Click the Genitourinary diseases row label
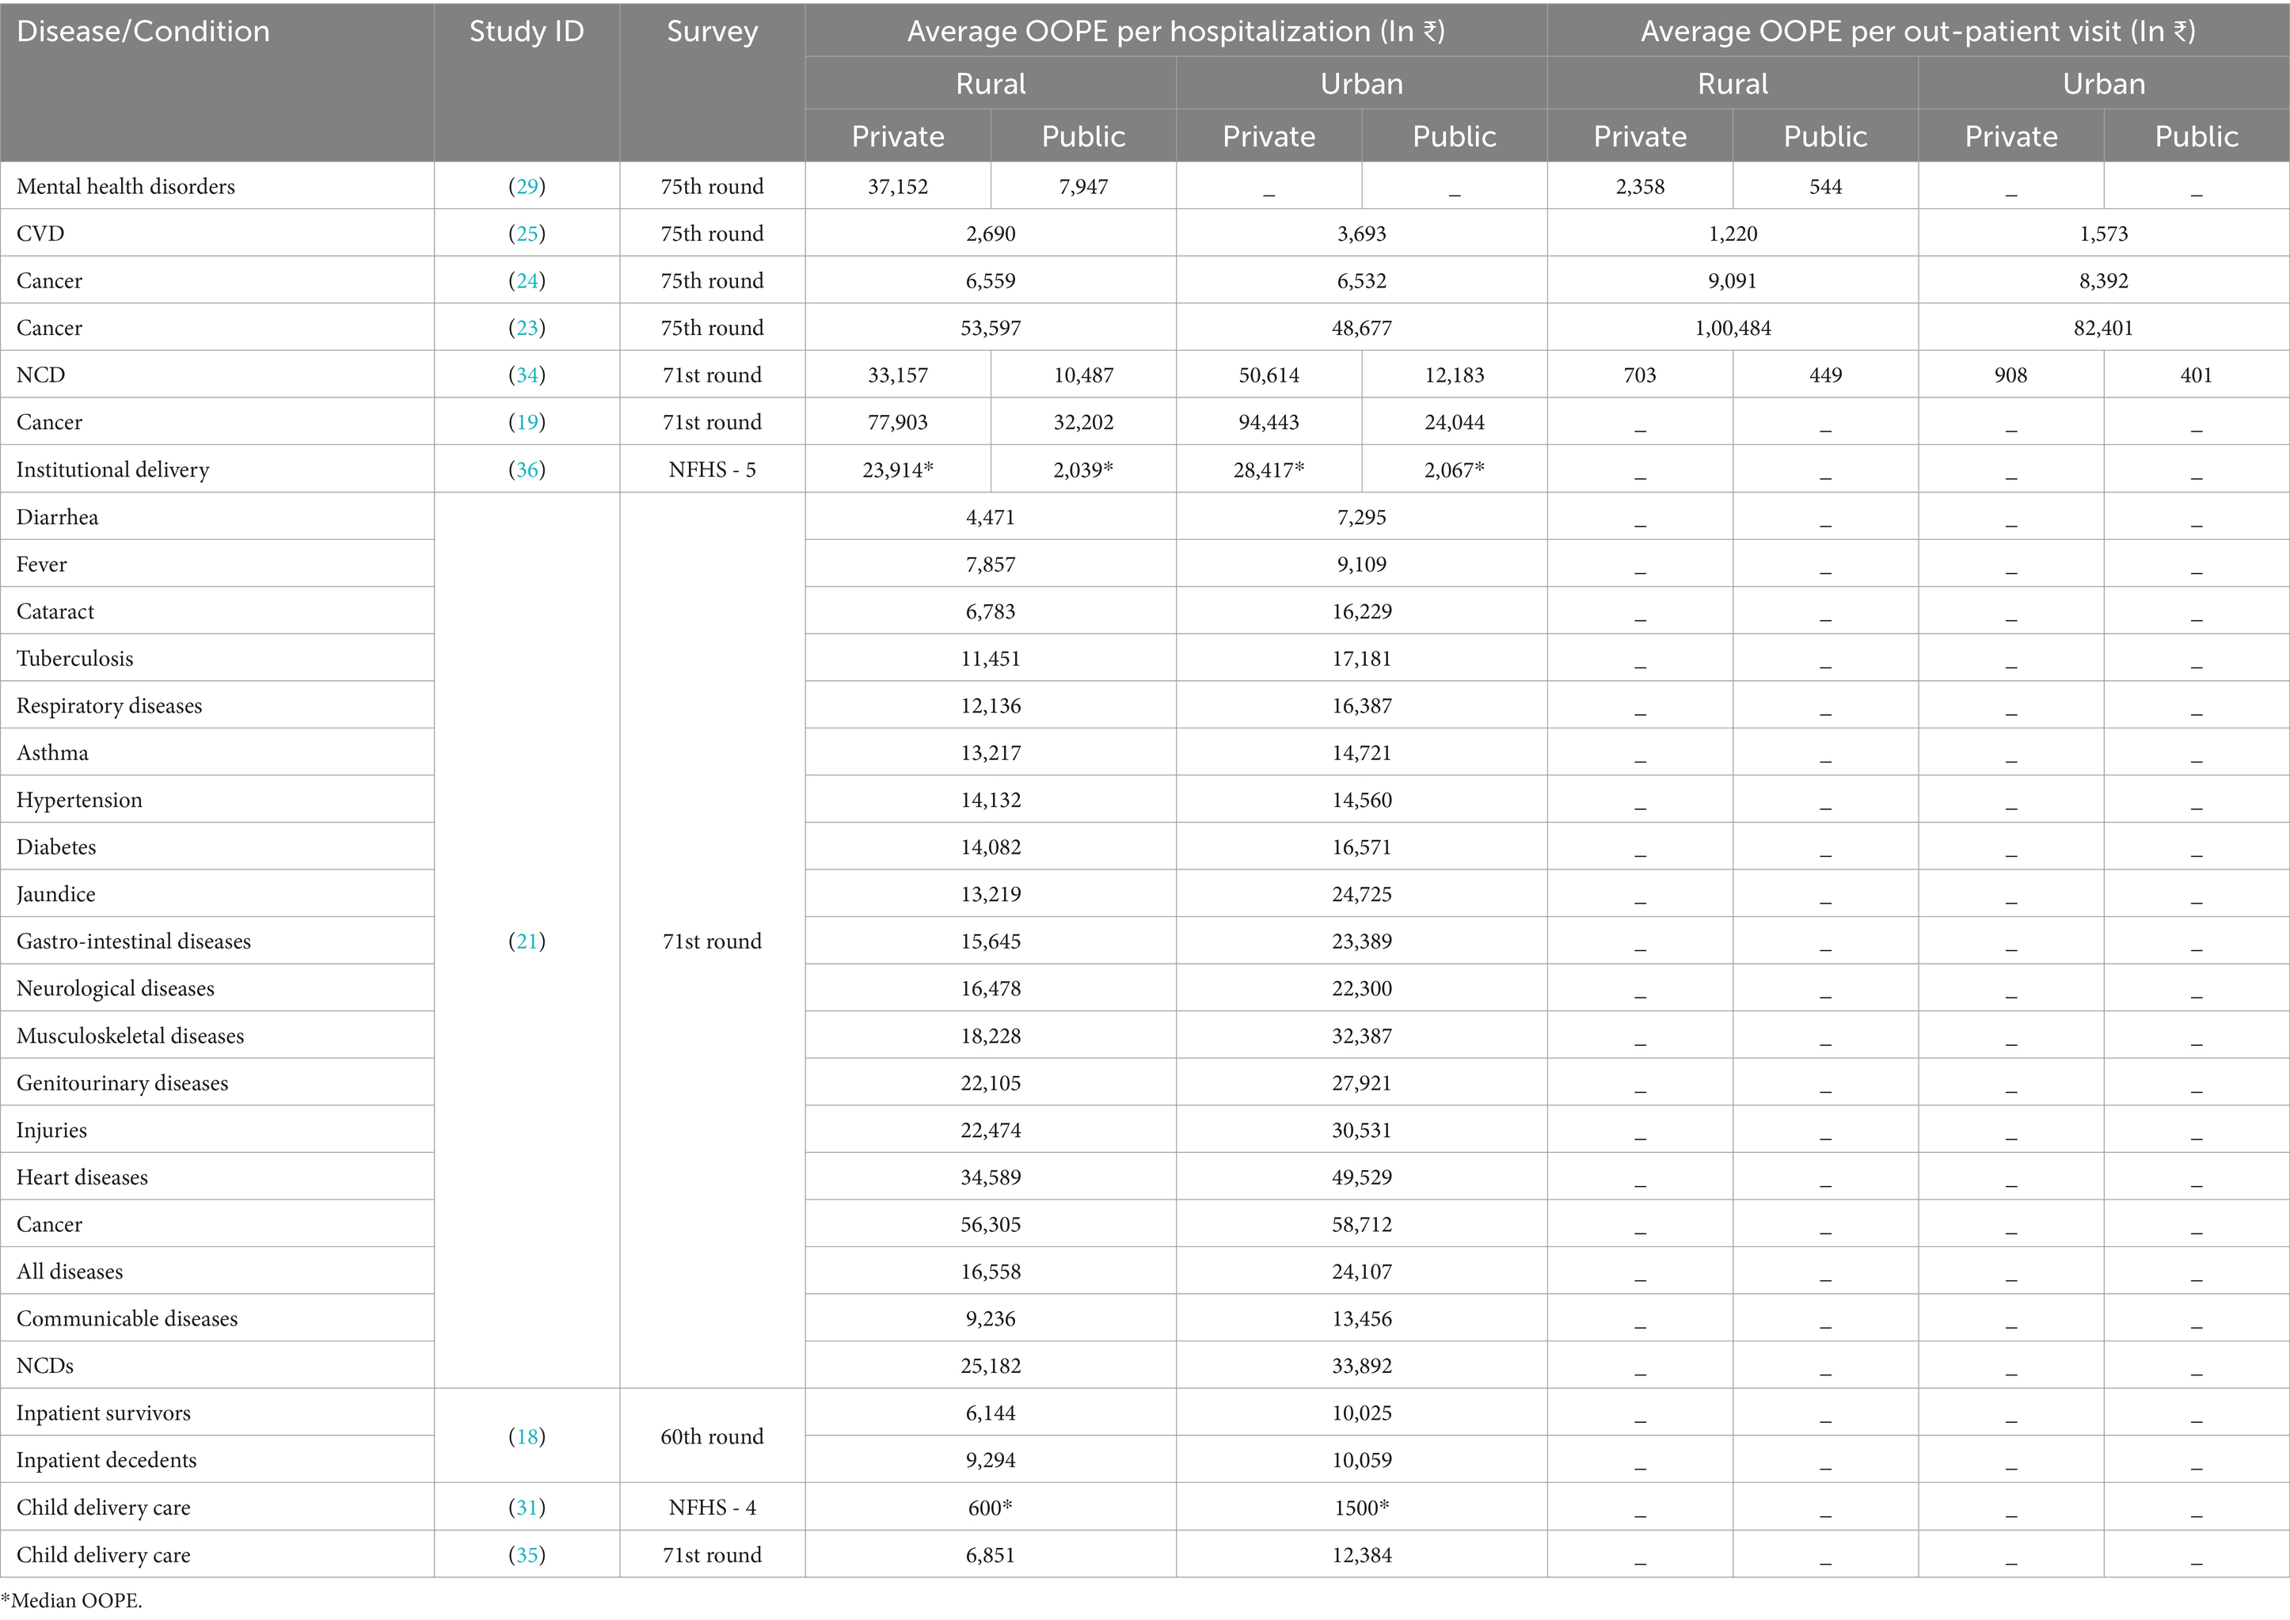Screen dimensions: 2290x1620 122,1082
